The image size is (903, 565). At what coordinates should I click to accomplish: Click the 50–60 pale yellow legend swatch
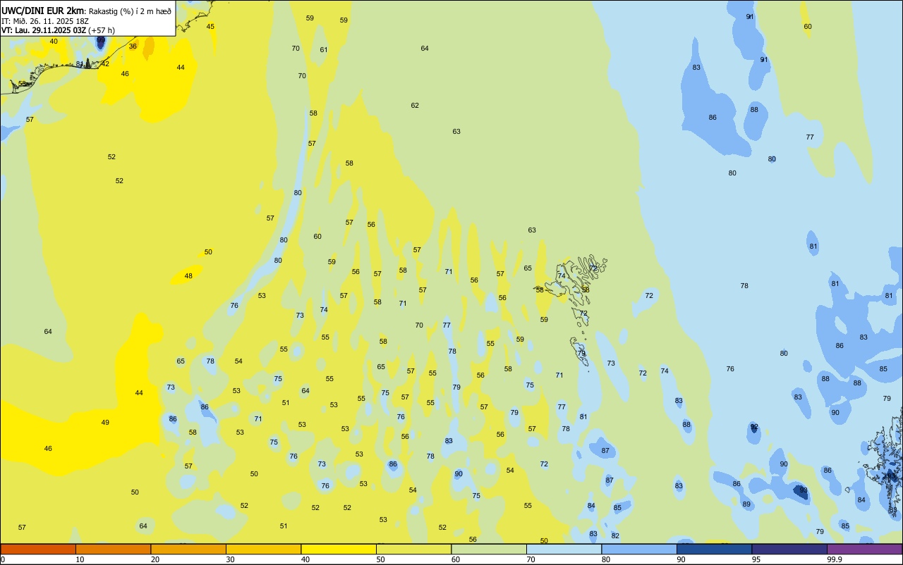pyautogui.click(x=413, y=549)
